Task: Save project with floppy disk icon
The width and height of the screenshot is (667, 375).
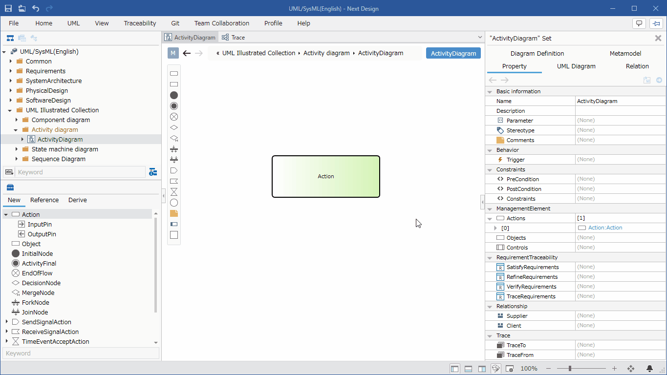Action: (8, 8)
